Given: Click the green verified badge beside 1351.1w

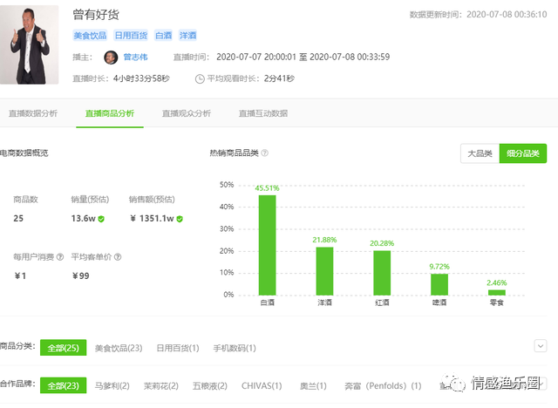Looking at the screenshot, I should 180,219.
